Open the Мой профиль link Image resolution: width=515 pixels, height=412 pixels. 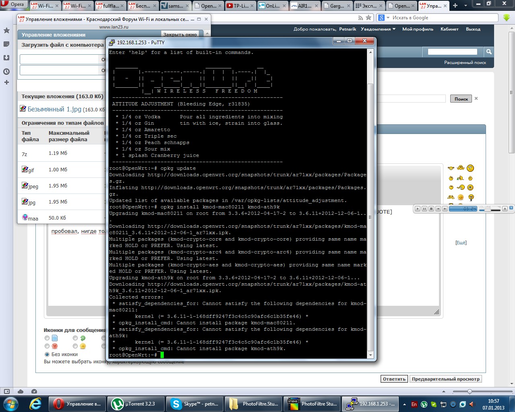418,29
